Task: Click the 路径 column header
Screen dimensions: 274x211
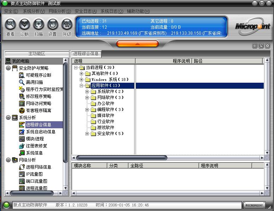Action: pos(227,61)
